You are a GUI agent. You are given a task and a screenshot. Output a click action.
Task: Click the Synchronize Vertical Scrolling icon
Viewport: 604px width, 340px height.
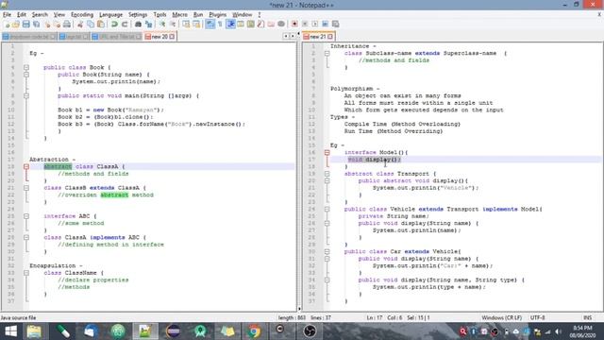pos(186,25)
